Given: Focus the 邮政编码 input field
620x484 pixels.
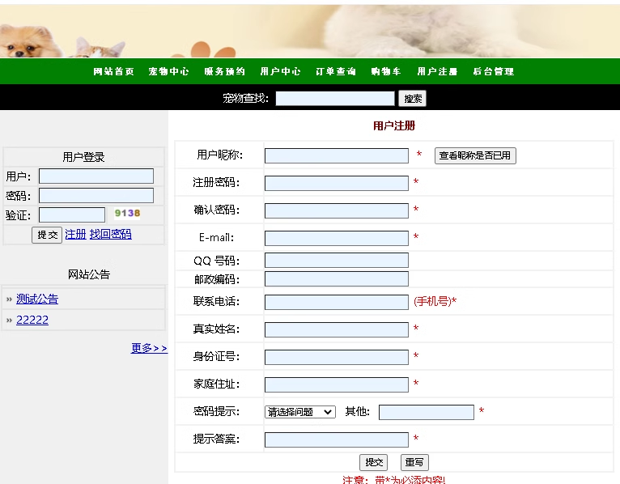Looking at the screenshot, I should click(x=337, y=278).
